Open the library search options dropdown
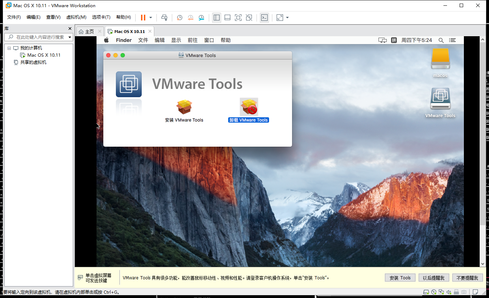The image size is (489, 298). coord(70,37)
